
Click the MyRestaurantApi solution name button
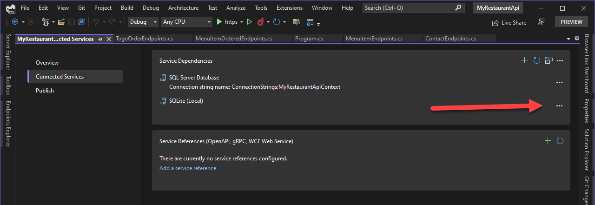click(x=498, y=8)
